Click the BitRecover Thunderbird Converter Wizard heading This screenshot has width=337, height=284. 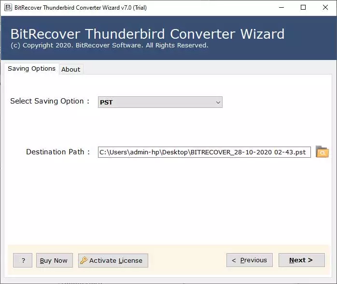pyautogui.click(x=147, y=34)
